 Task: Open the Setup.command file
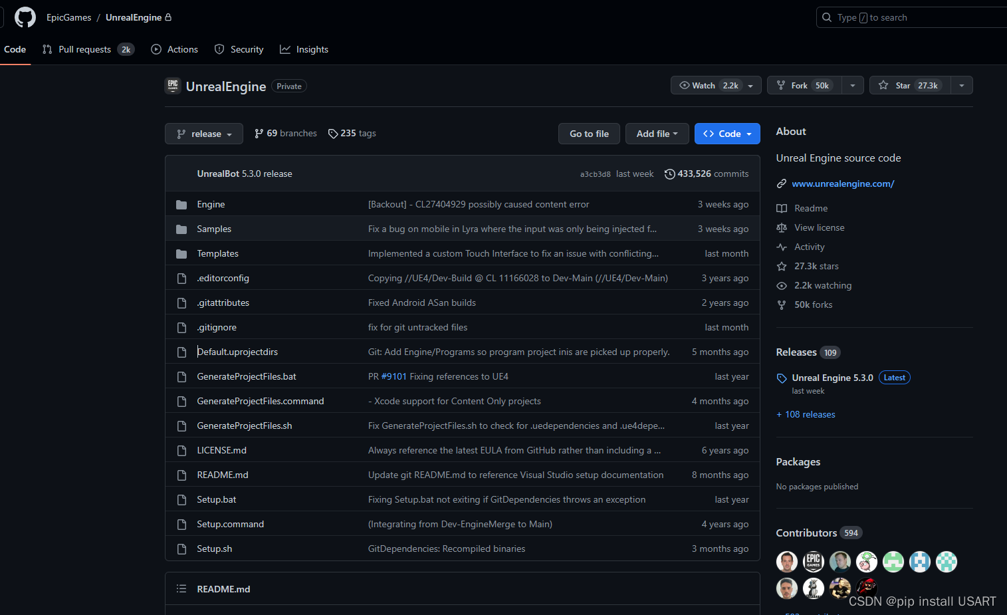[x=230, y=525]
